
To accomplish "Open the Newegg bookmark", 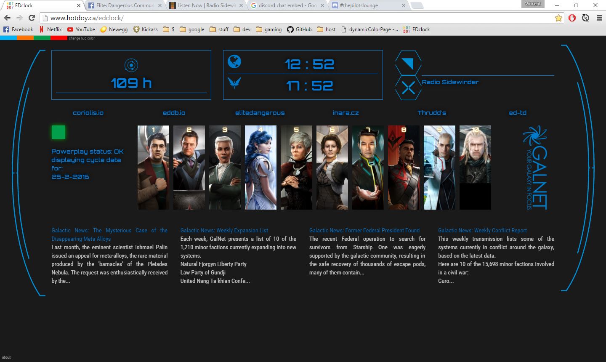I will pos(114,29).
